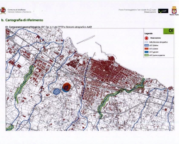The image size is (179, 144).
Task: Click the 'Cartografia di riferimento' heading
Action: [24, 20]
